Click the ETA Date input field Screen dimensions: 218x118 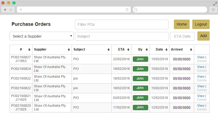(182, 36)
